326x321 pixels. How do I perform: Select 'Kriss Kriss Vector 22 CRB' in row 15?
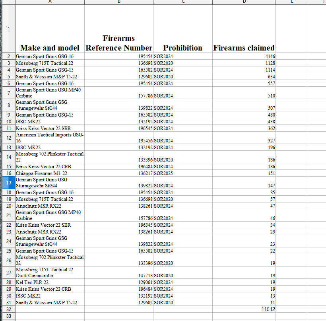[x=50, y=166]
